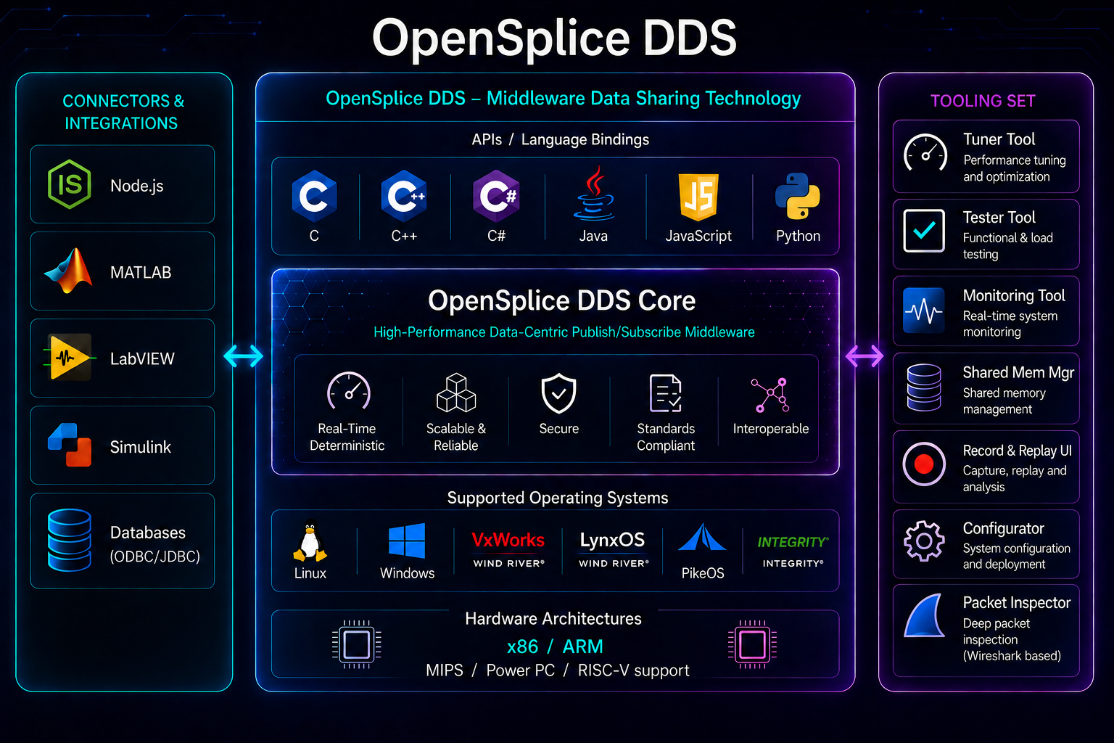This screenshot has width=1114, height=743.
Task: Click the Windows logo icon
Action: tap(407, 541)
